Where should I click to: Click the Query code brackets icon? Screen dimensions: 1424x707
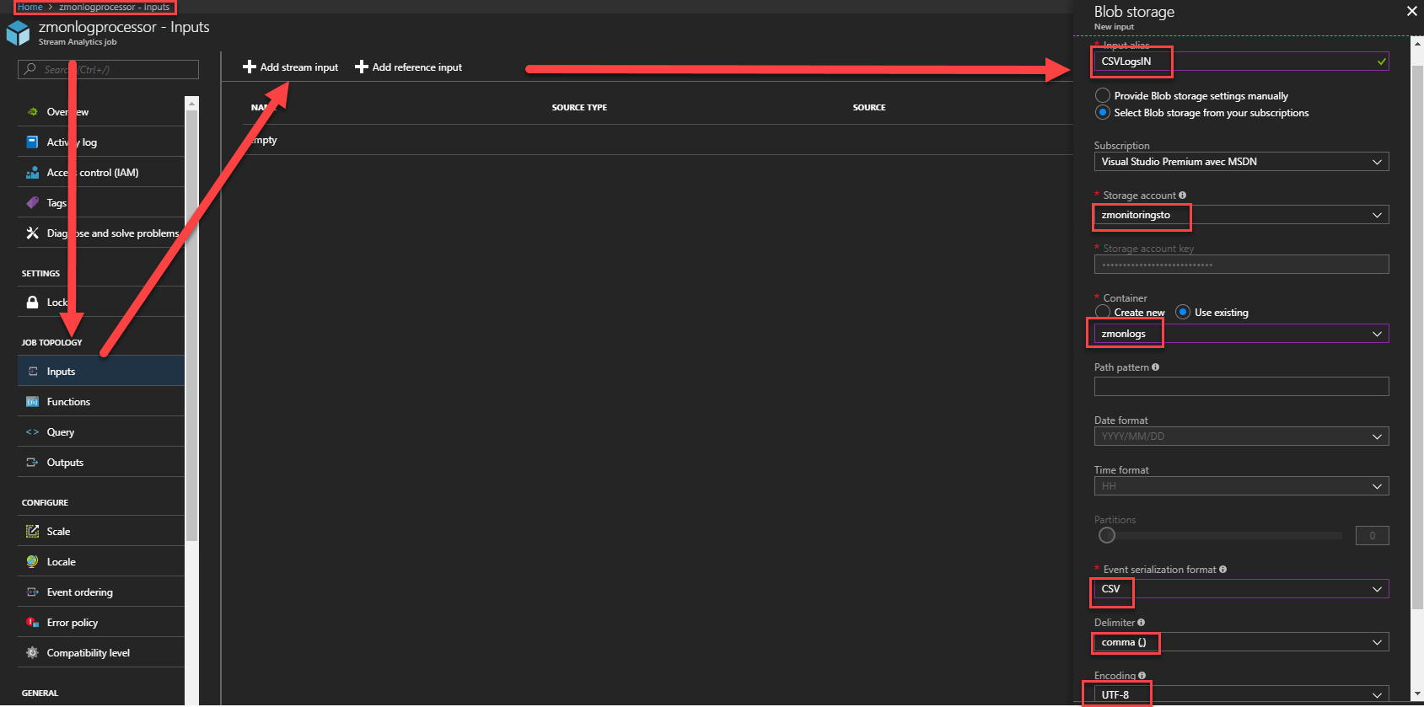32,432
